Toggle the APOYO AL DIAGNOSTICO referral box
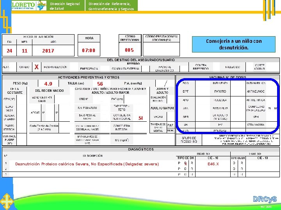This screenshot has width=281, height=210. 184,69
